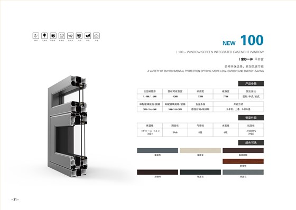Click the sound insulation speaker icon

[36, 36]
